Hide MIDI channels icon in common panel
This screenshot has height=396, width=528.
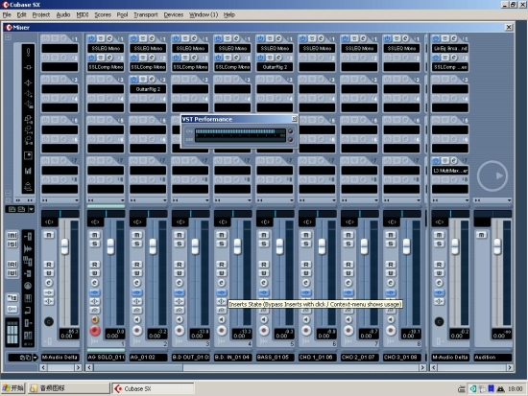coord(28,286)
